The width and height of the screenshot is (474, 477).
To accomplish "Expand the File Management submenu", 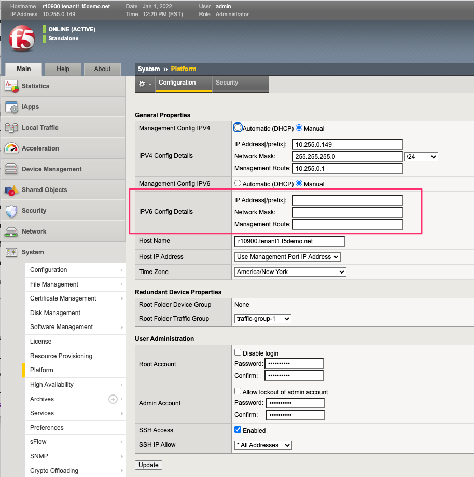I will tap(122, 284).
